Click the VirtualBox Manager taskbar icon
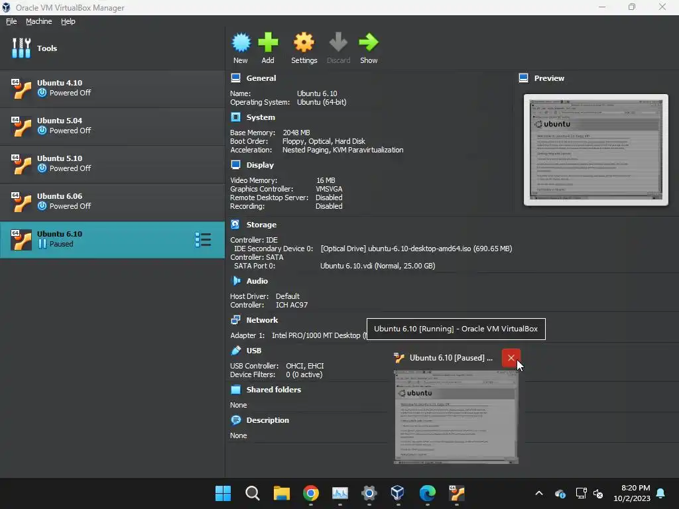The height and width of the screenshot is (509, 679). tap(398, 493)
